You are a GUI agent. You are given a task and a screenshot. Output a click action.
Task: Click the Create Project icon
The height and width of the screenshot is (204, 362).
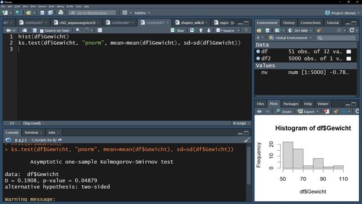19,12
